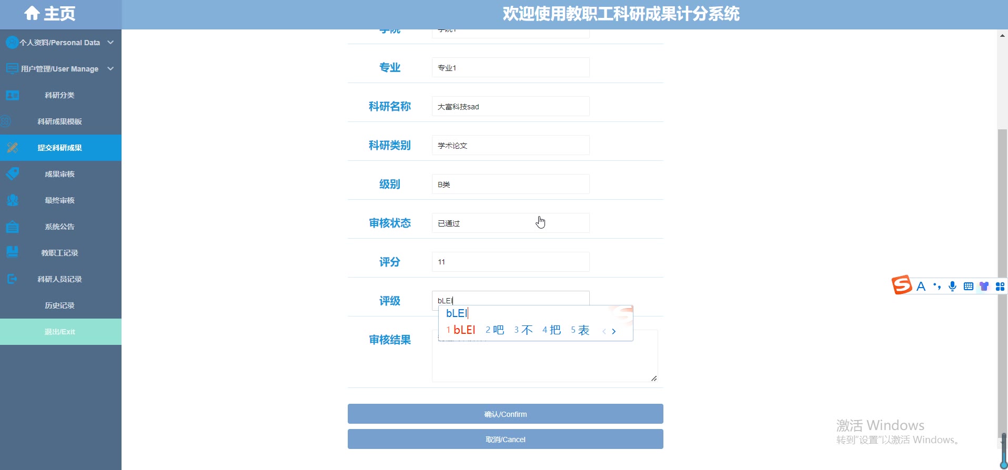
Task: Click the 科研名称 input field
Action: pos(510,106)
